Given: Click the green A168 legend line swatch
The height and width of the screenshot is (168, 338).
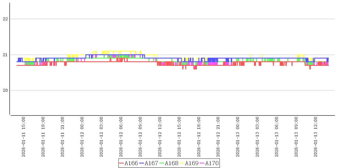Looking at the screenshot, I should tap(162, 163).
